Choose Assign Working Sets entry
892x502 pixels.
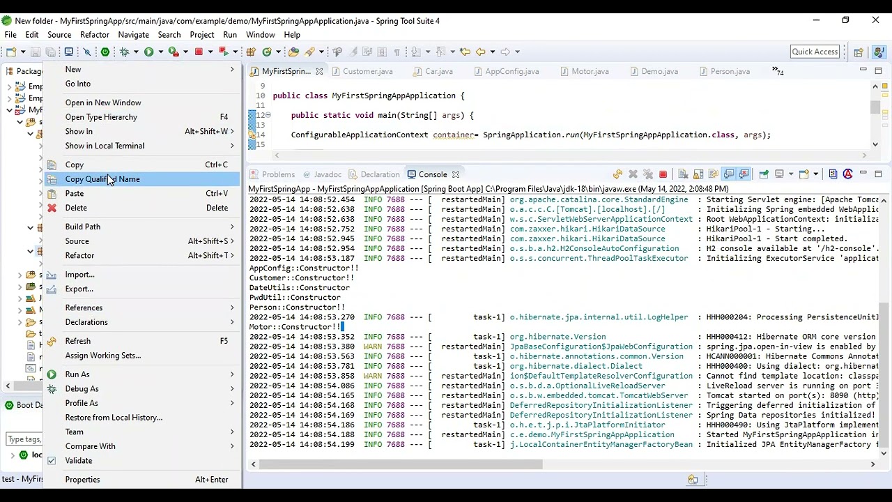pyautogui.click(x=142, y=356)
